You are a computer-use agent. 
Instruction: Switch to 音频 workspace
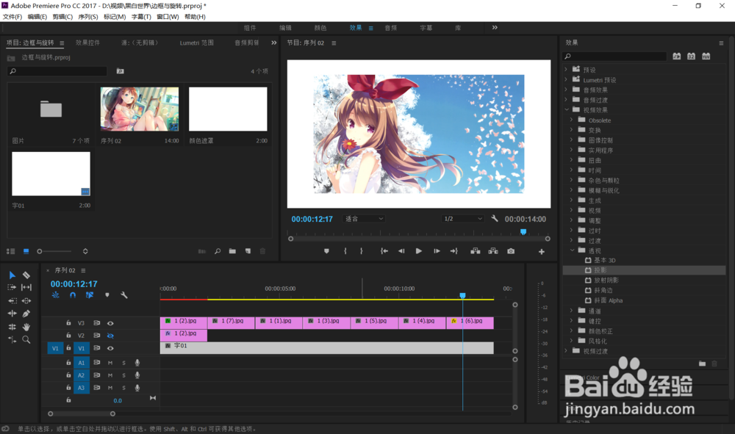(391, 28)
